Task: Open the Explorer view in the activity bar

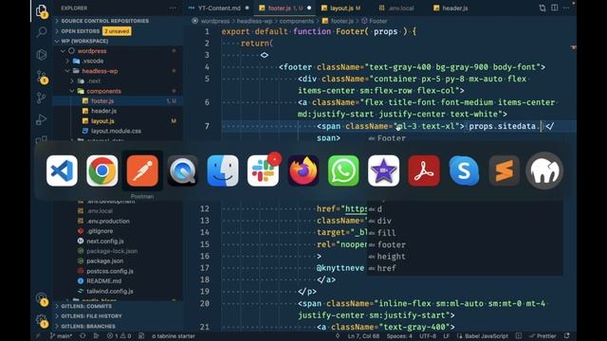Action: (x=41, y=10)
